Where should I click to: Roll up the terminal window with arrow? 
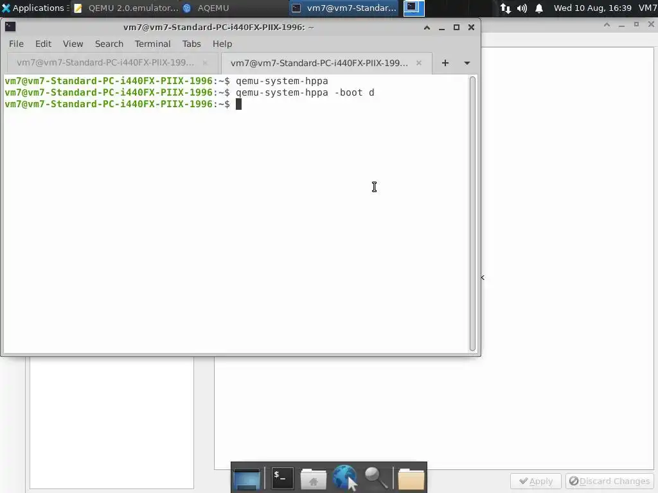click(x=427, y=28)
